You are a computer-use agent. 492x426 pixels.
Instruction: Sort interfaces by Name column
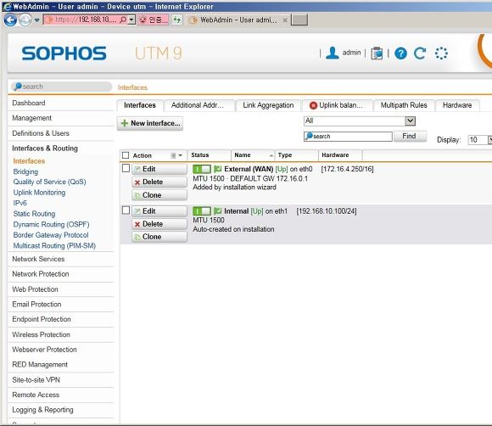tap(253, 155)
